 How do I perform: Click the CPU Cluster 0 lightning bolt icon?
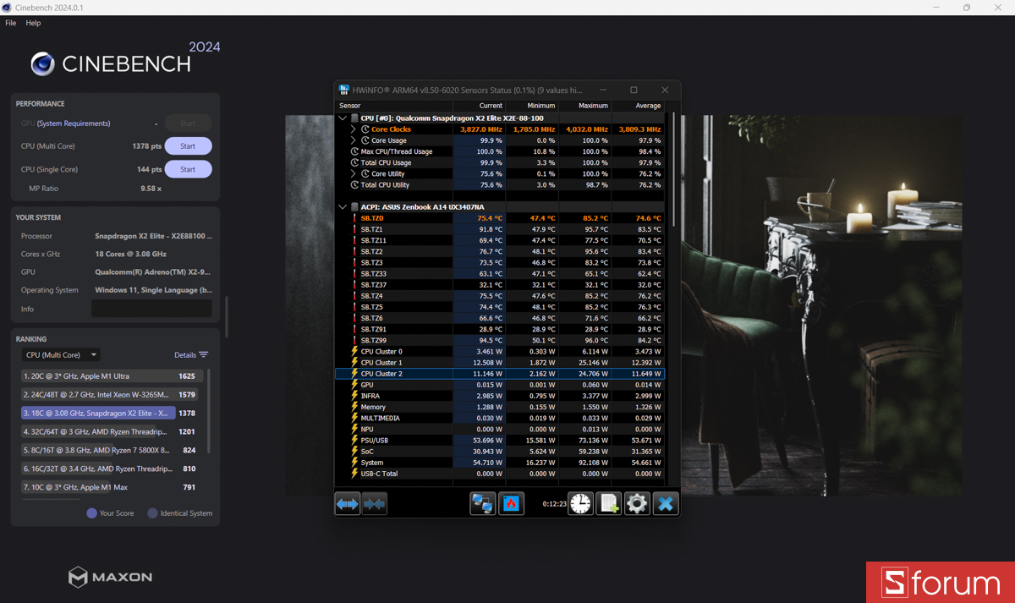click(x=355, y=351)
